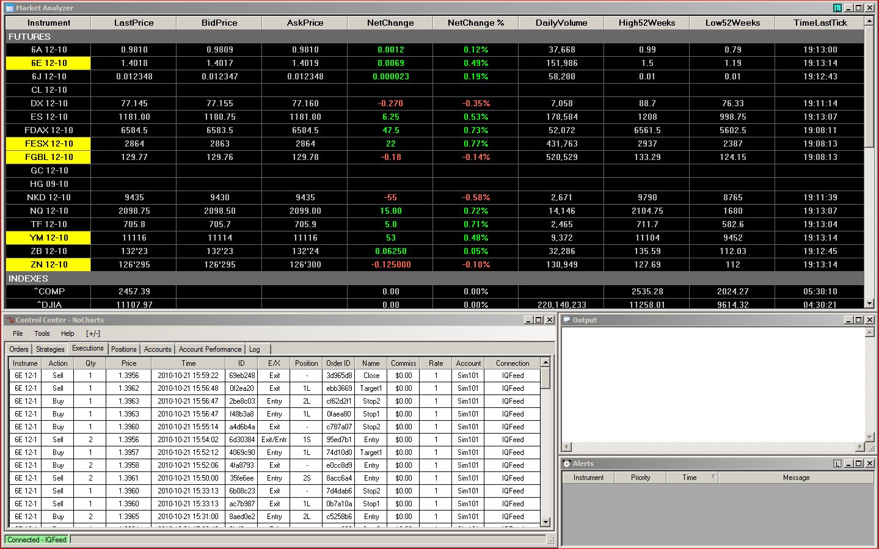Click the L icon in Alerts title bar
The height and width of the screenshot is (549, 879).
837,464
